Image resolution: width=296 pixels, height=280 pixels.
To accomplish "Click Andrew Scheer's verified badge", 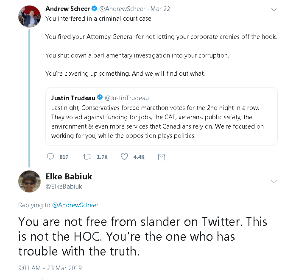I will click(94, 8).
